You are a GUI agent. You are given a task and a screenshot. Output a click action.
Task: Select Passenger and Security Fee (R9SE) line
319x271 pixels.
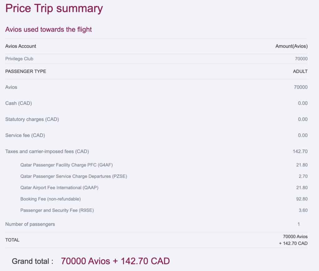[x=57, y=210]
